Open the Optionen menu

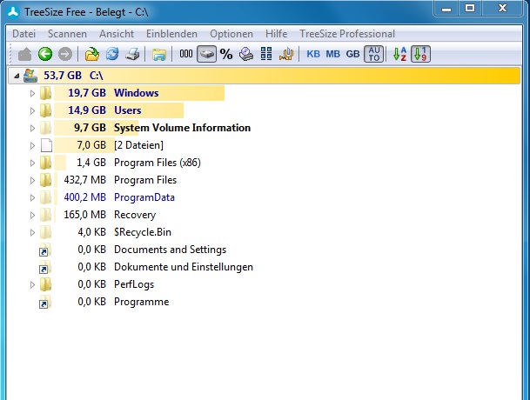pos(231,34)
